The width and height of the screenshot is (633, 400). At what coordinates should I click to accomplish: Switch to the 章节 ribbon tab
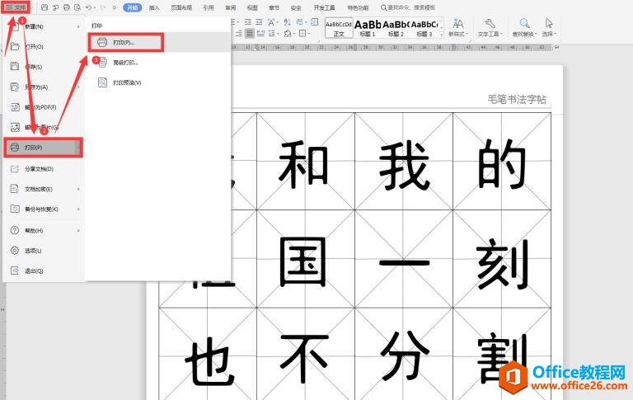[274, 7]
